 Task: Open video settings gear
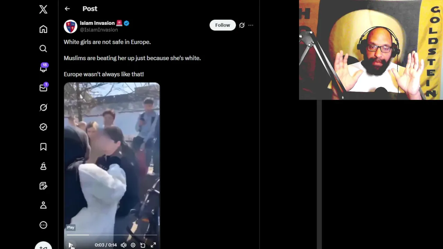pyautogui.click(x=133, y=245)
